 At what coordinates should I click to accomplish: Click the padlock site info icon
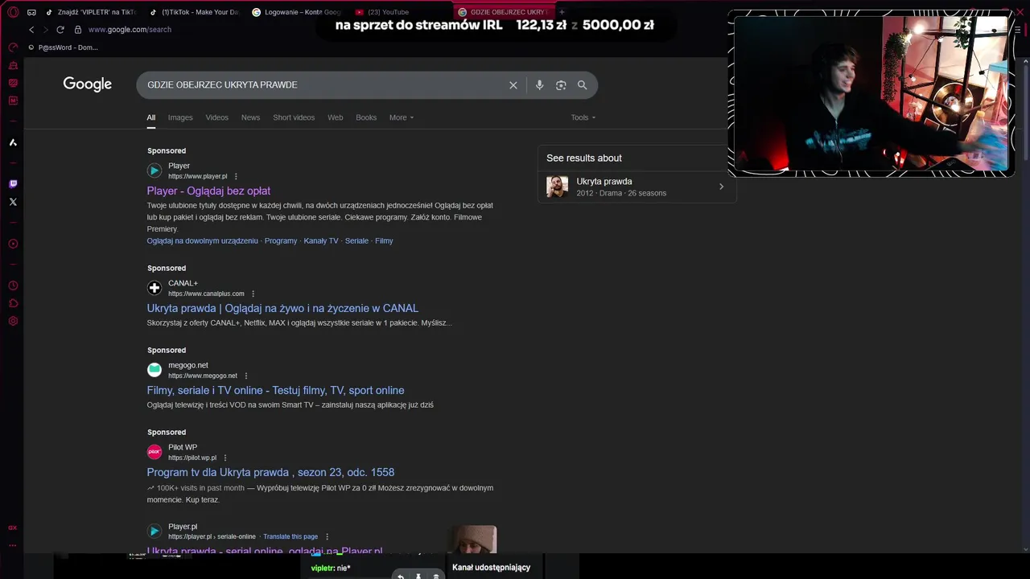point(78,30)
